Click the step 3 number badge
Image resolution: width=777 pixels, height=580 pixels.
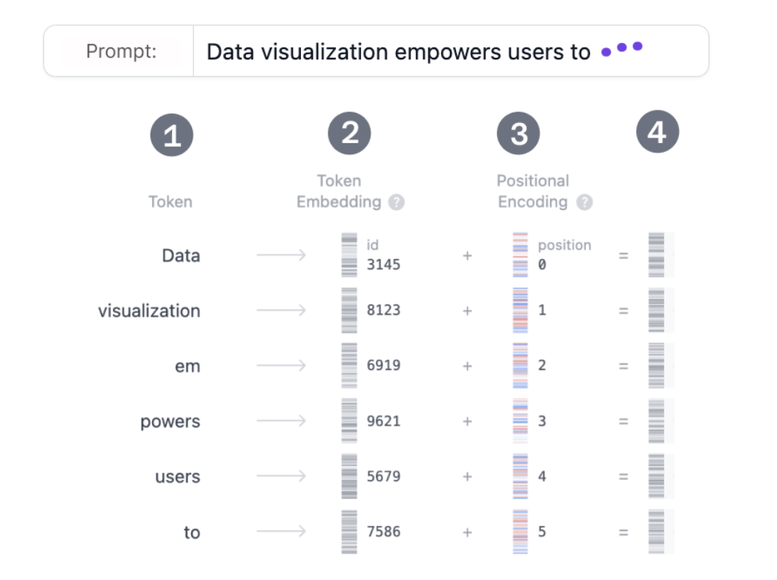pyautogui.click(x=519, y=134)
